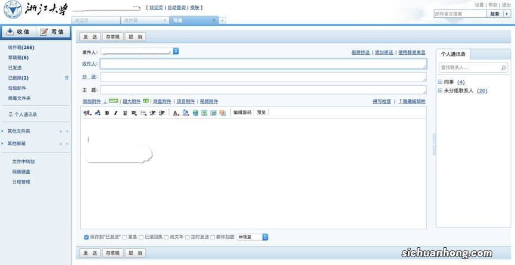This screenshot has width=515, height=265.
Task: Apply underline formatting in editor
Action: 125,113
